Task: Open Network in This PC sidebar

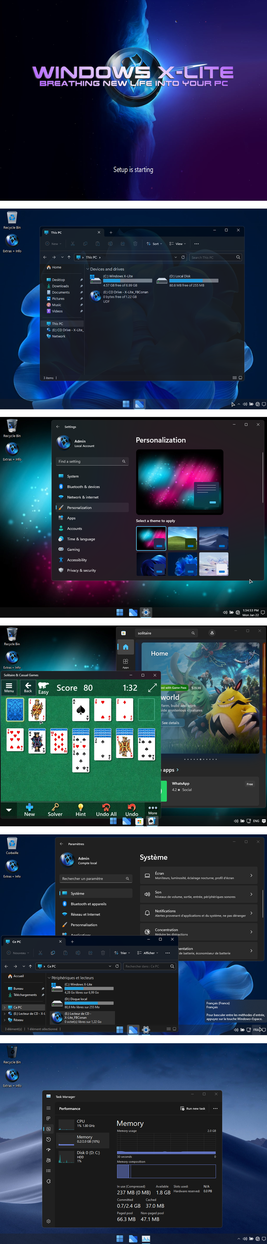Action: [58, 336]
